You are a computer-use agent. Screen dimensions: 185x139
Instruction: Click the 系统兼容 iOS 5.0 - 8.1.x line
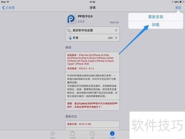pyautogui.click(x=81, y=69)
